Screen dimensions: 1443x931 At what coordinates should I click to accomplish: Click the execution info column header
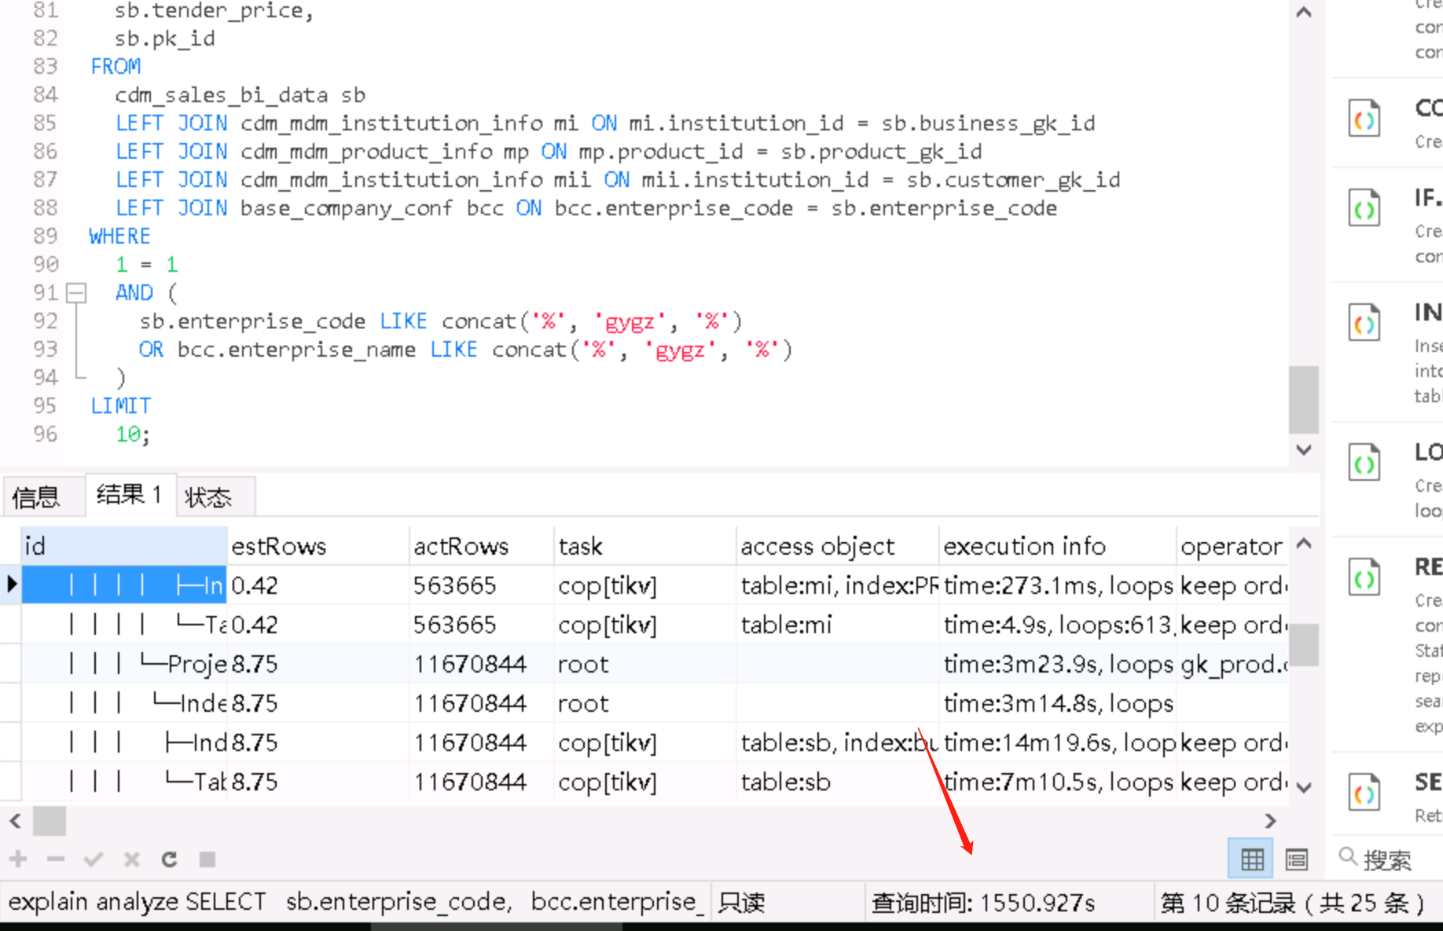[x=1057, y=546]
